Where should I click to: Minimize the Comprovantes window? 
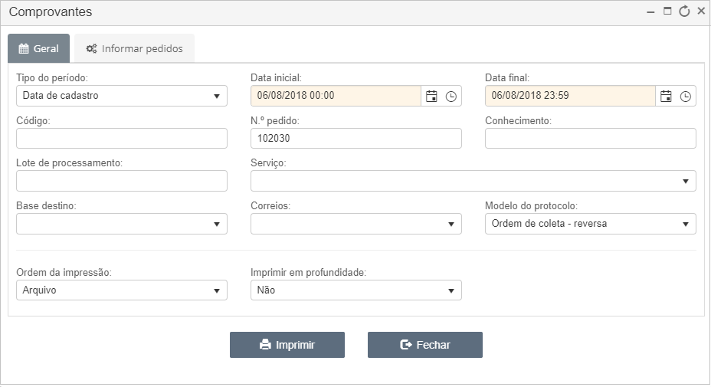[x=650, y=11]
